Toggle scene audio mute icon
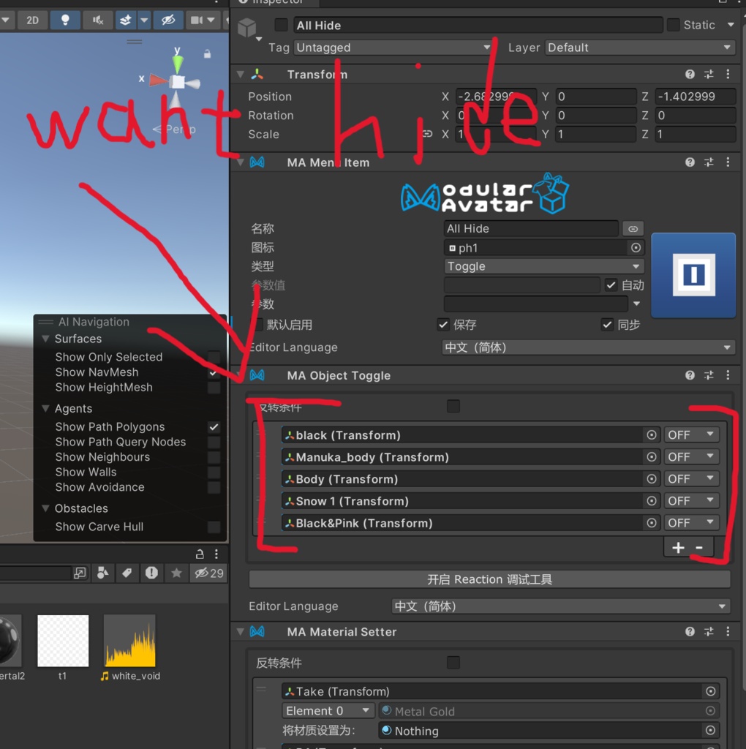 click(x=98, y=20)
